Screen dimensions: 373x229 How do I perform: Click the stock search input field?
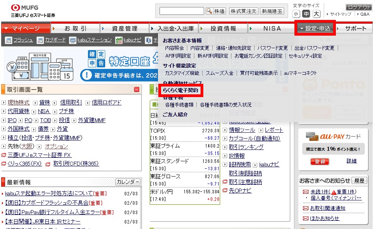[x=182, y=11]
